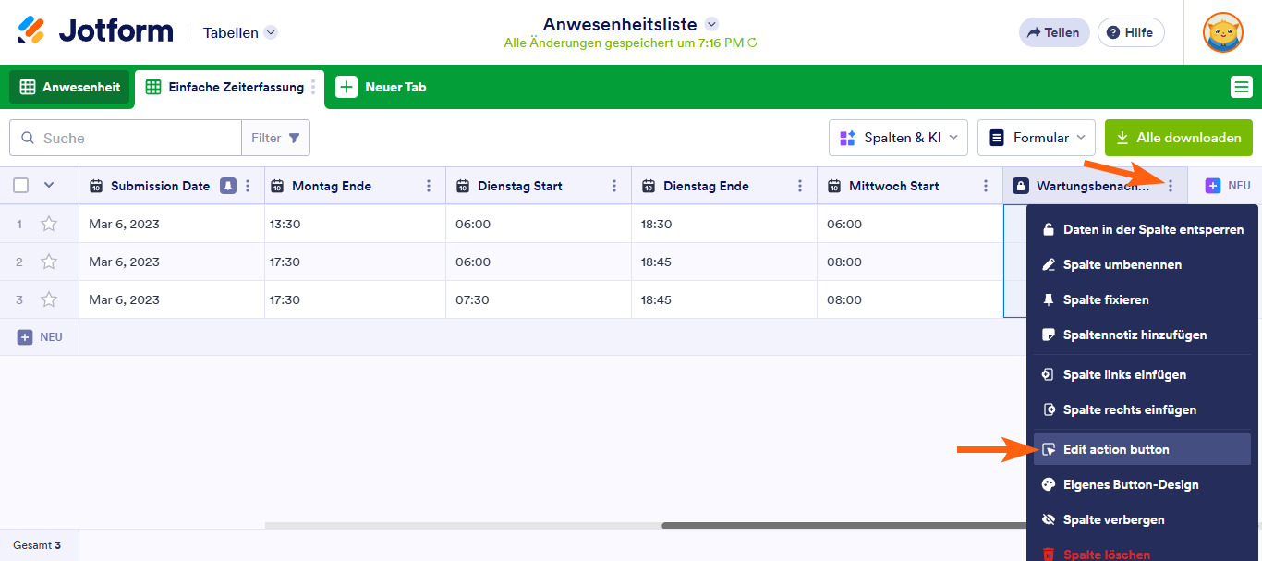Choose Spalte fixieren menu item
Image resolution: width=1262 pixels, height=561 pixels.
click(x=1142, y=299)
